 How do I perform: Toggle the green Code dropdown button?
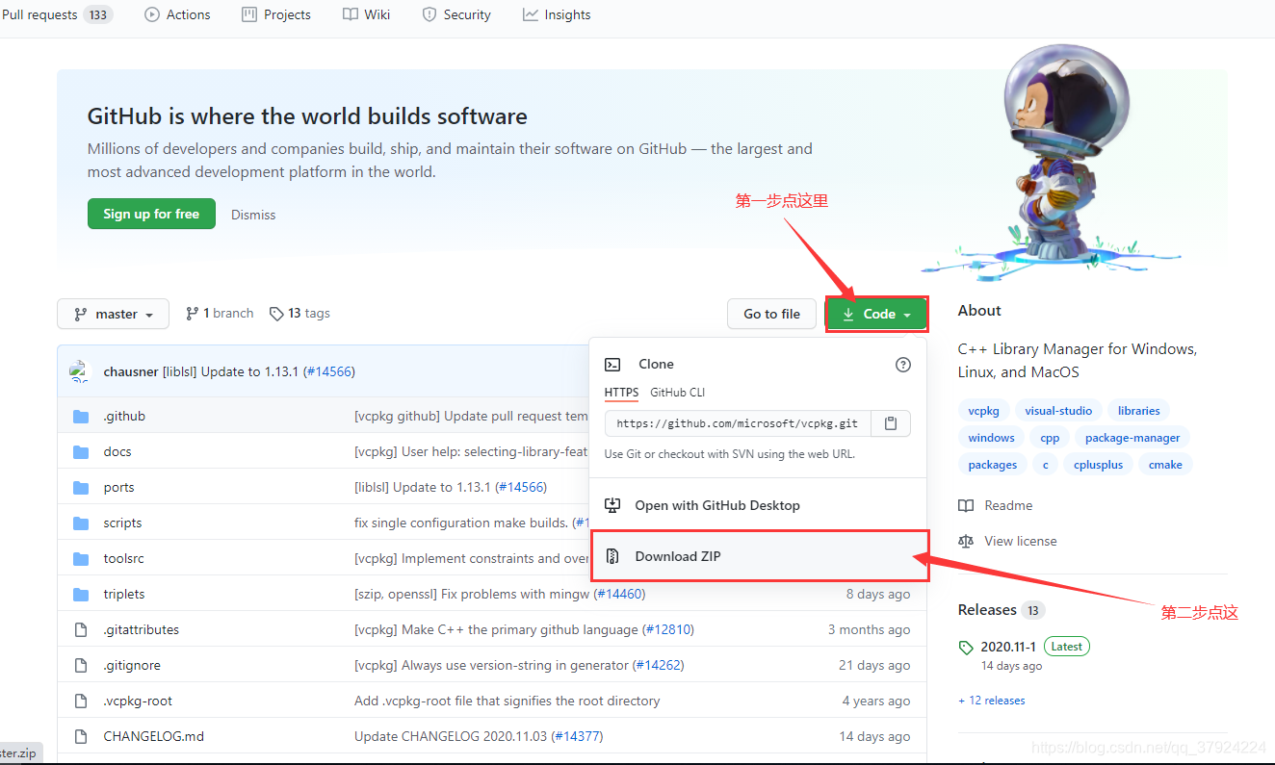coord(876,314)
